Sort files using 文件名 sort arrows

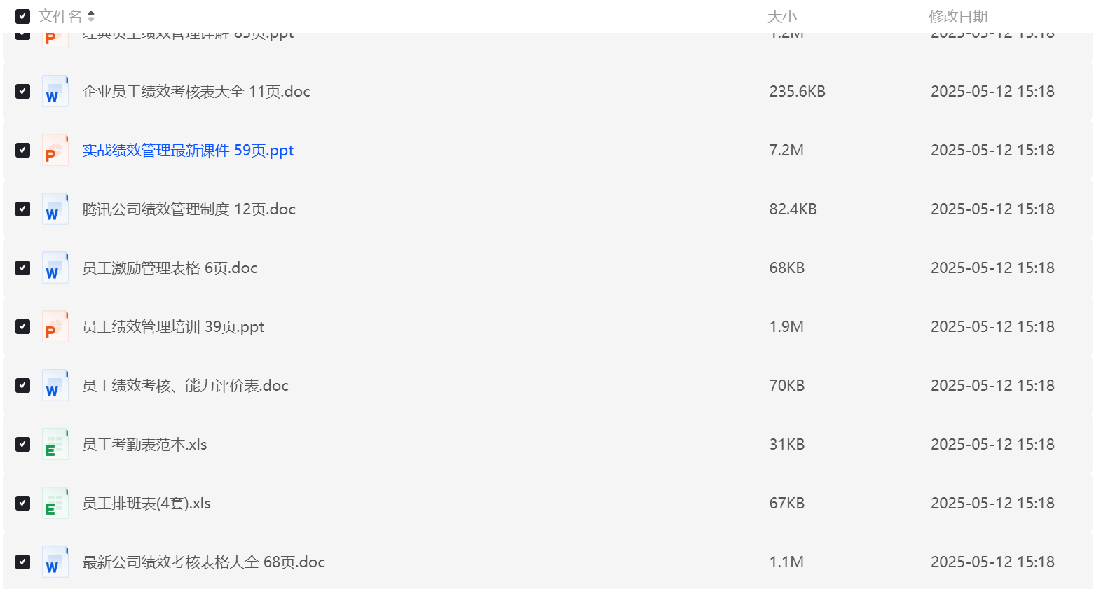coord(91,16)
